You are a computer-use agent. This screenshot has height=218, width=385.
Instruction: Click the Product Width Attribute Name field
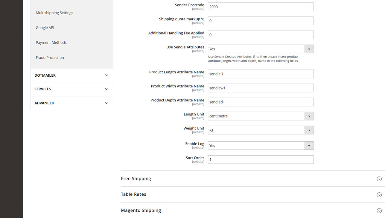point(261,88)
